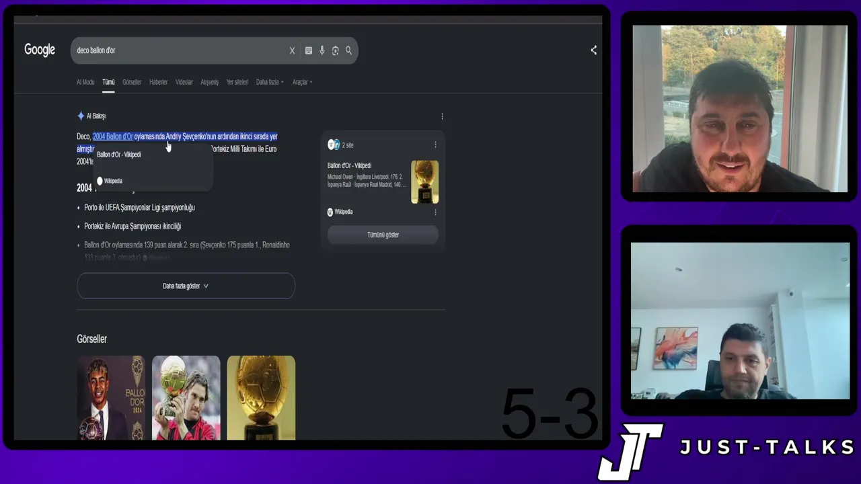The height and width of the screenshot is (484, 861).
Task: Clear the search box with the X icon
Action: click(292, 50)
